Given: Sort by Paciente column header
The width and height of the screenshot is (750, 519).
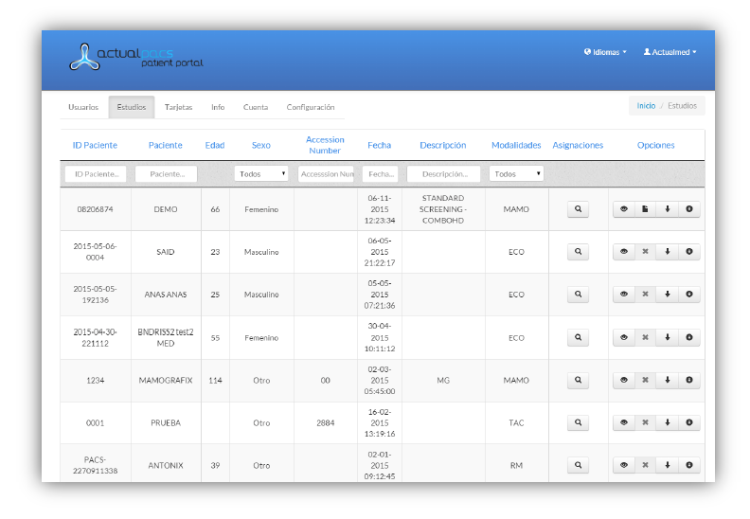Looking at the screenshot, I should point(165,145).
